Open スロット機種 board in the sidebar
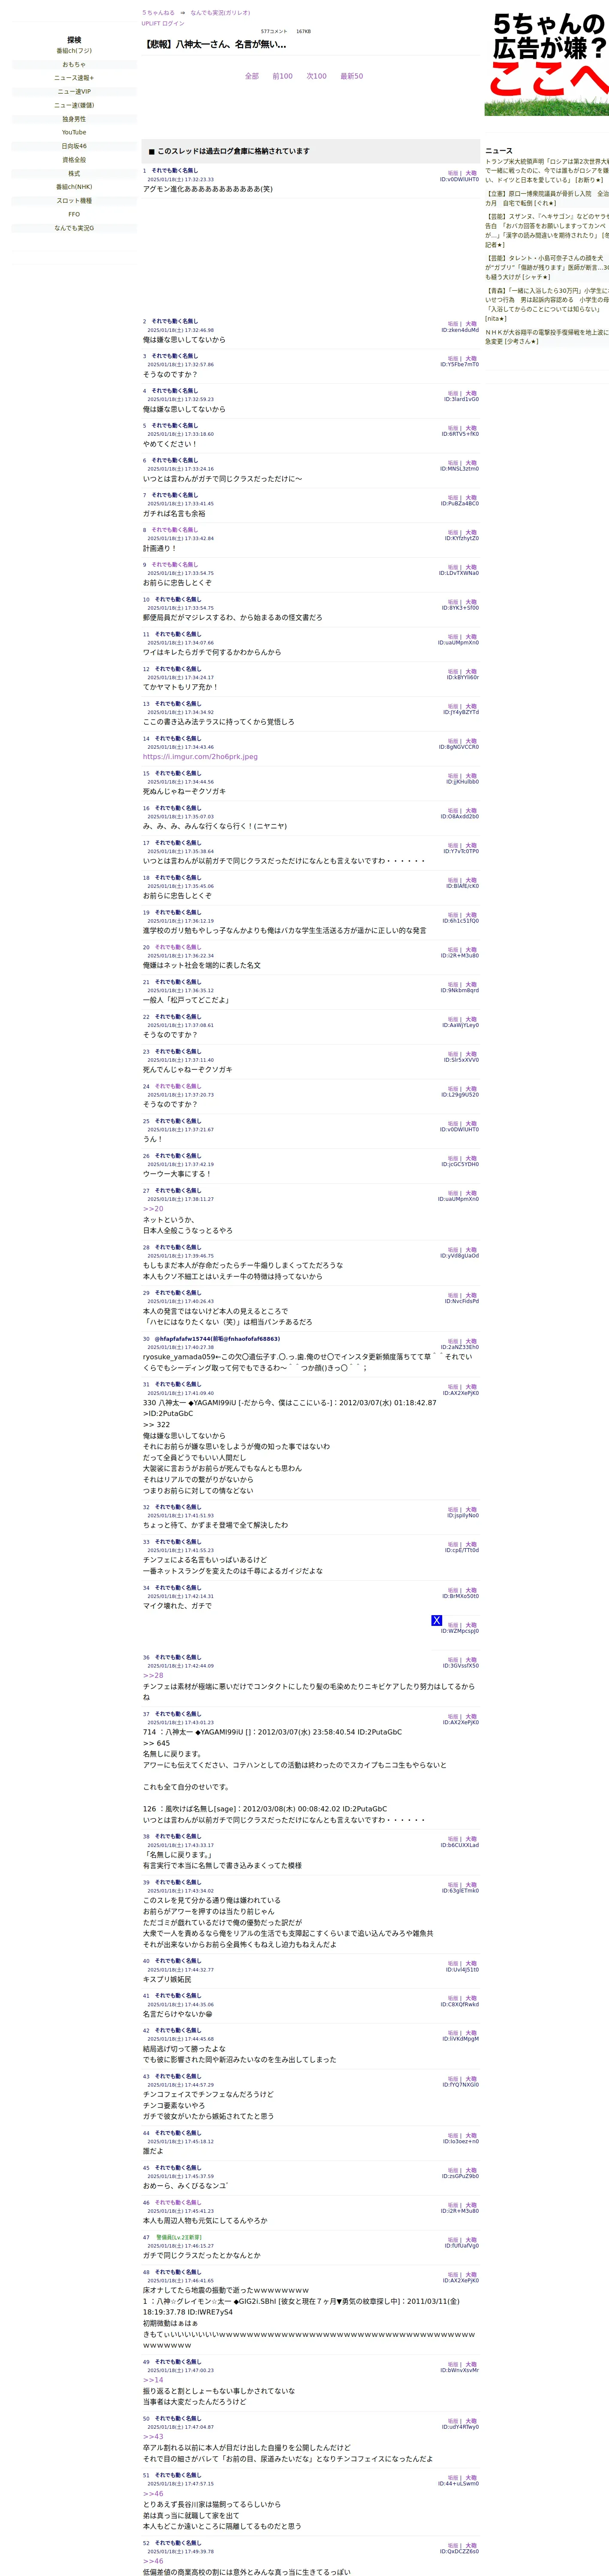The height and width of the screenshot is (2576, 609). pos(74,201)
